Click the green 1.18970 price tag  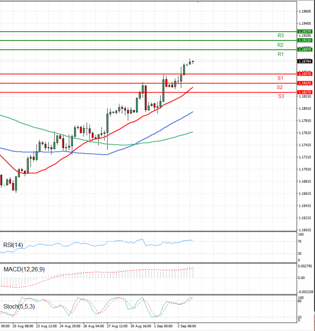[304, 49]
